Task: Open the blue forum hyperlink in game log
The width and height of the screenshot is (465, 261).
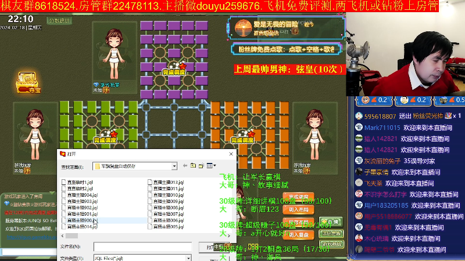Action: pyautogui.click(x=31, y=237)
